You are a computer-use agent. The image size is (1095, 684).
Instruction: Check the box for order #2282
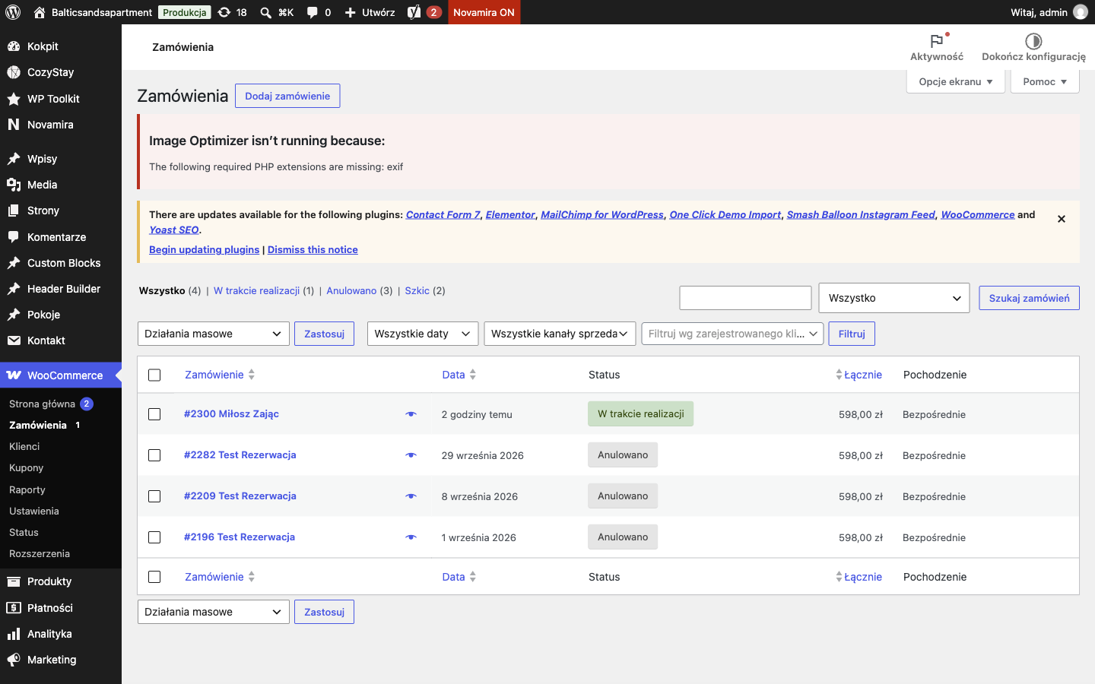pos(154,455)
